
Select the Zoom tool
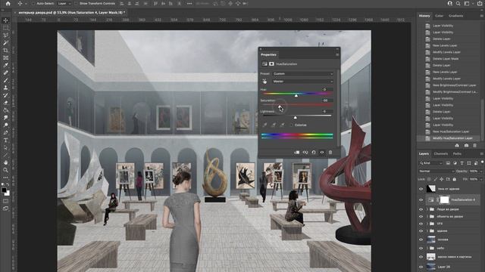[x=5, y=170]
